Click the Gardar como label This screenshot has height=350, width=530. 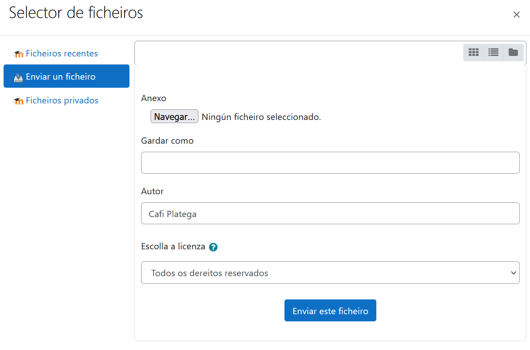pos(167,141)
